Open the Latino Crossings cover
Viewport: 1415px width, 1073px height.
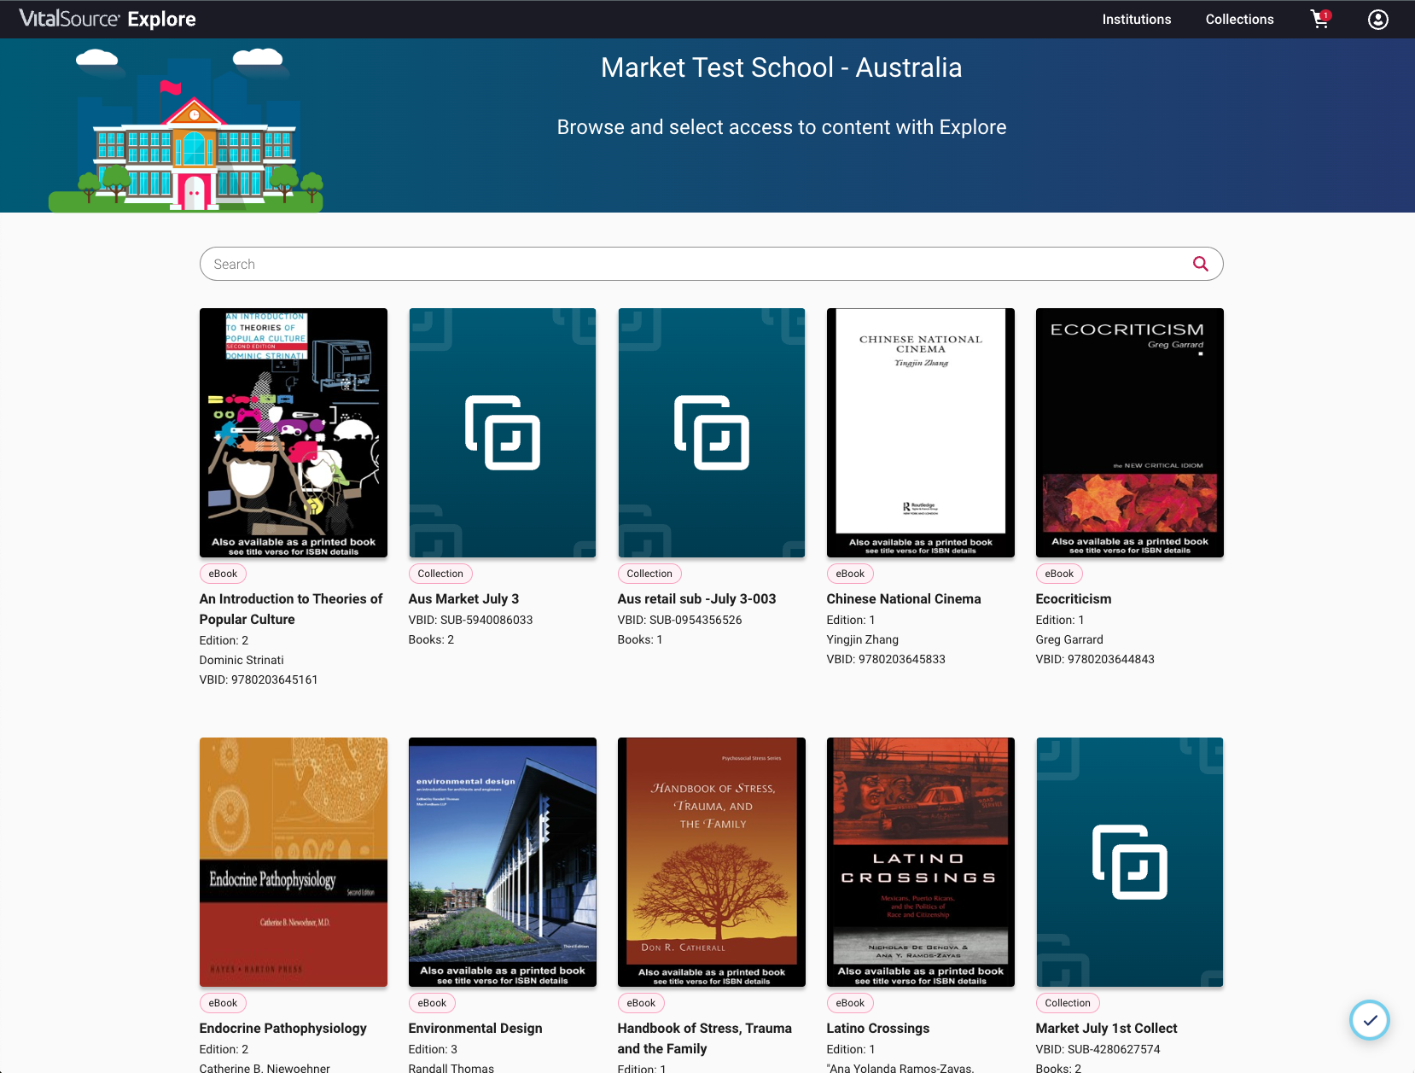[x=921, y=862]
